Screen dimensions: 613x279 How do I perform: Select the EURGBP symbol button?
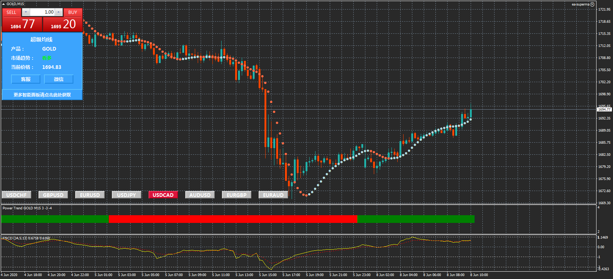pos(237,195)
